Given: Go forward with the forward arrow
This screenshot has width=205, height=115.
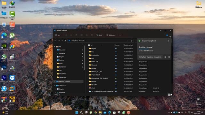Looking at the screenshot, I should pos(59,41).
